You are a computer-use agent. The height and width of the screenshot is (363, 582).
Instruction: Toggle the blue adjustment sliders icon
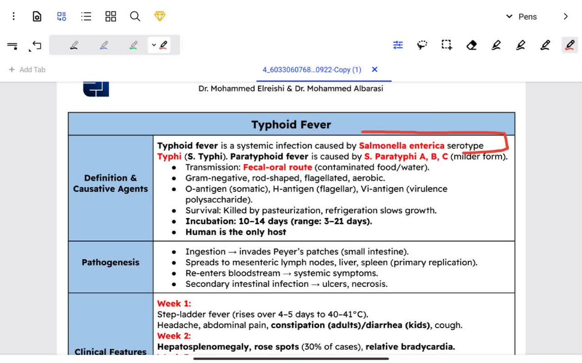tap(398, 45)
